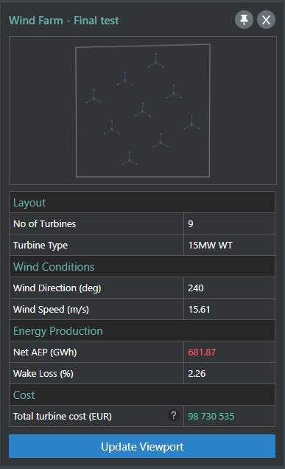The width and height of the screenshot is (285, 469).
Task: Click the Wind Farm - Final test title
Action: (x=63, y=21)
